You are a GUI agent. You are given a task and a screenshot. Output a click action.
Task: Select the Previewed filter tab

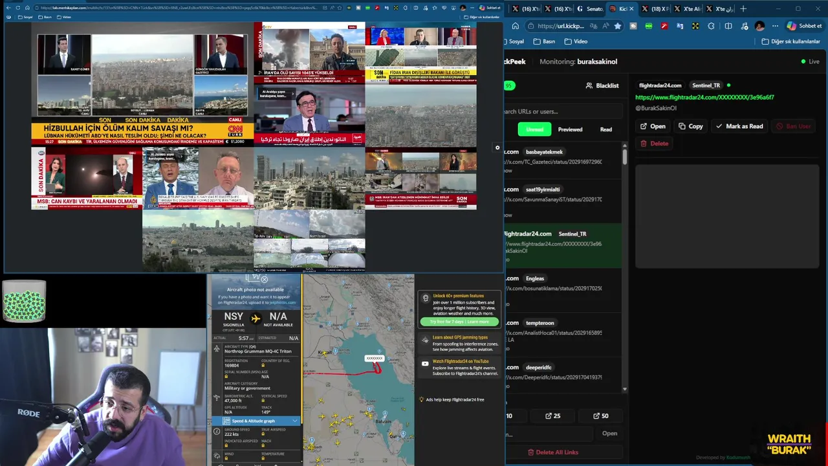pos(570,129)
